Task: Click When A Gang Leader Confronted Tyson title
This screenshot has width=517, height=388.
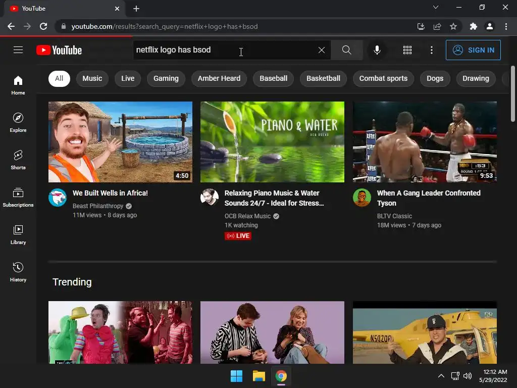Action: click(429, 198)
